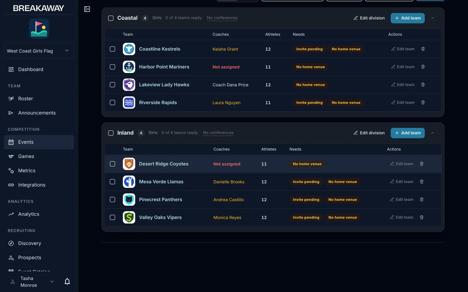The width and height of the screenshot is (468, 292).
Task: Open the West Coast Girls Flag dropdown
Action: coord(39,51)
